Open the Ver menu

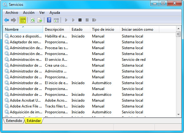(x=42, y=13)
